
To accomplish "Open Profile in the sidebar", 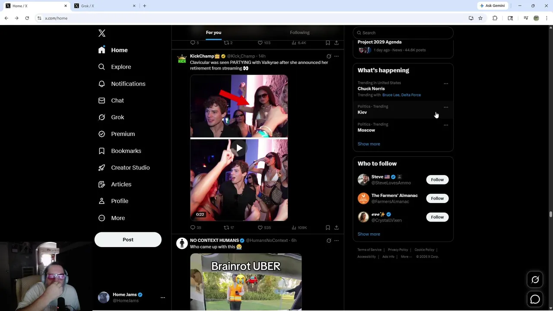I will pyautogui.click(x=113, y=201).
